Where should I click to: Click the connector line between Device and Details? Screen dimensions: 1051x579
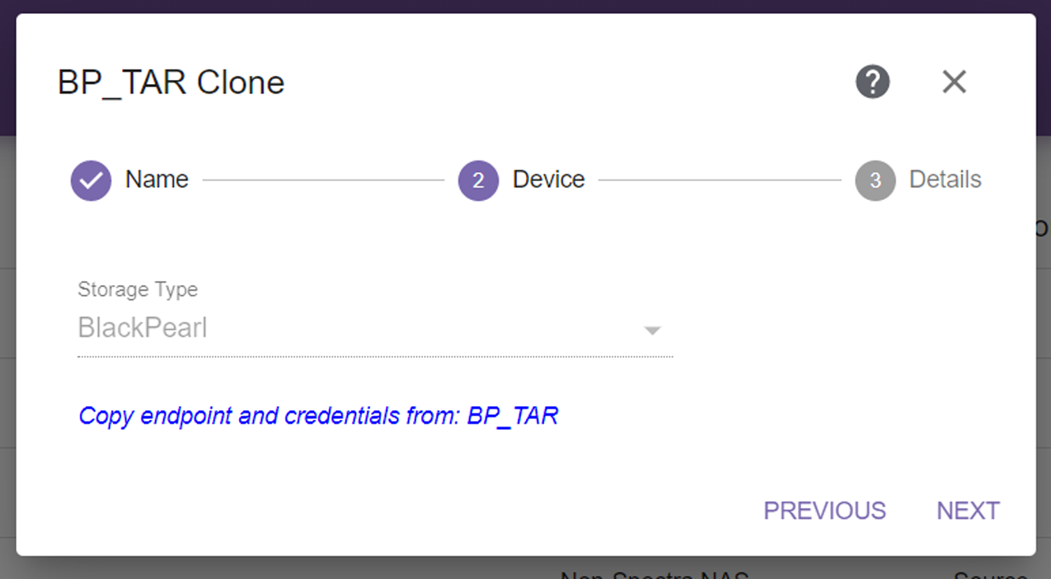pyautogui.click(x=720, y=180)
